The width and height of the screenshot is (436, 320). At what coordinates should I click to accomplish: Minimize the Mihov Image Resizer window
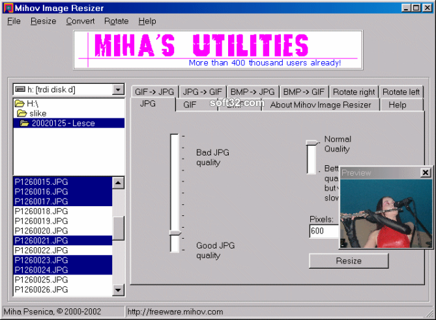[x=406, y=8]
